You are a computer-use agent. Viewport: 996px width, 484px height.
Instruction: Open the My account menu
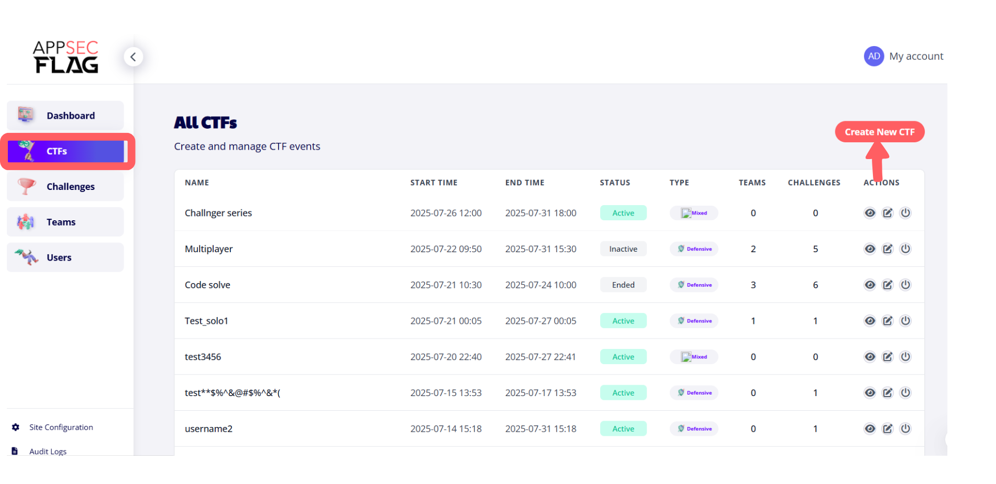[916, 56]
